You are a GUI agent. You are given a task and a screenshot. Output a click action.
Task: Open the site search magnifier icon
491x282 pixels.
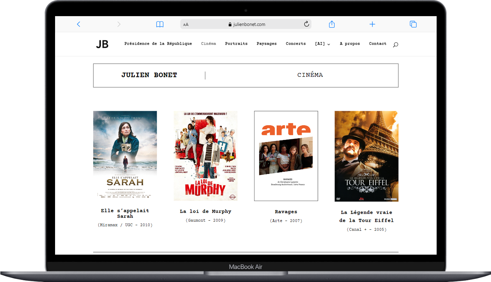tap(396, 45)
